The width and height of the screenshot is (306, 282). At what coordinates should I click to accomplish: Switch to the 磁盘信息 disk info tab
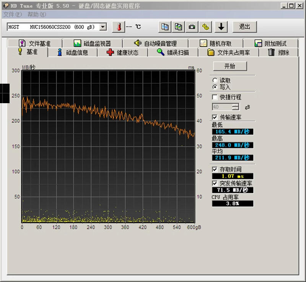coord(73,52)
